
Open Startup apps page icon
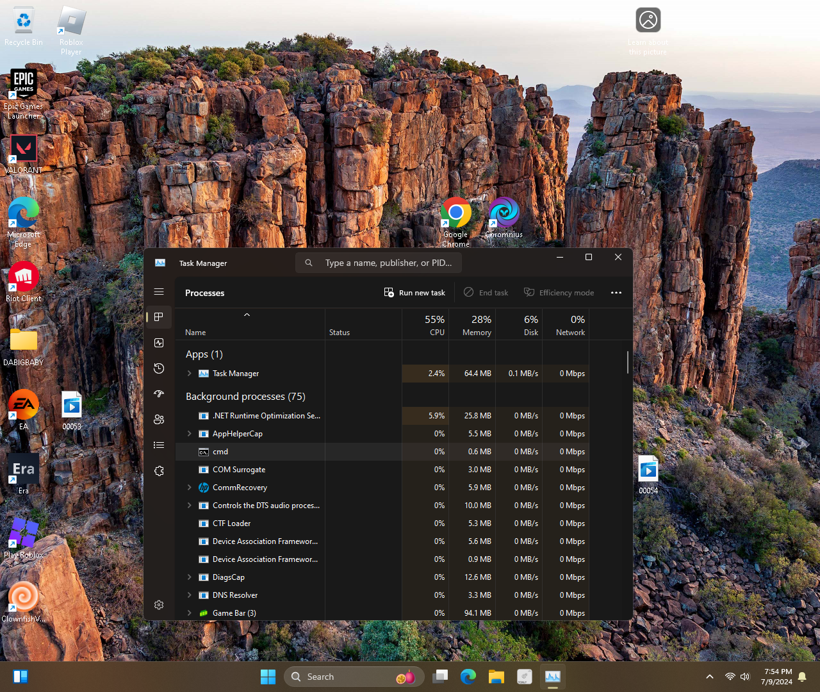coord(159,394)
